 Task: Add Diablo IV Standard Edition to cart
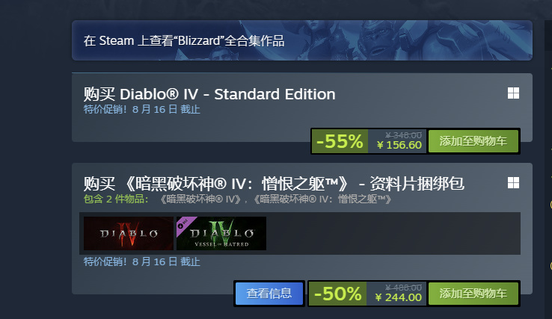[x=473, y=141]
